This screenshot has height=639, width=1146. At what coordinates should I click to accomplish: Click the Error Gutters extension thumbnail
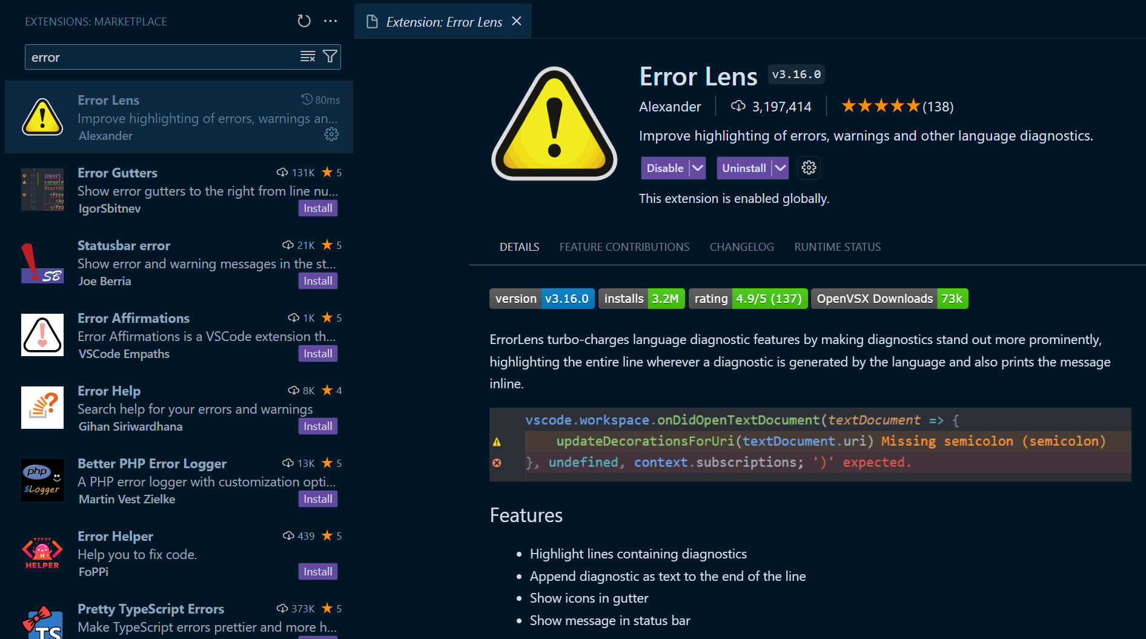(x=42, y=190)
